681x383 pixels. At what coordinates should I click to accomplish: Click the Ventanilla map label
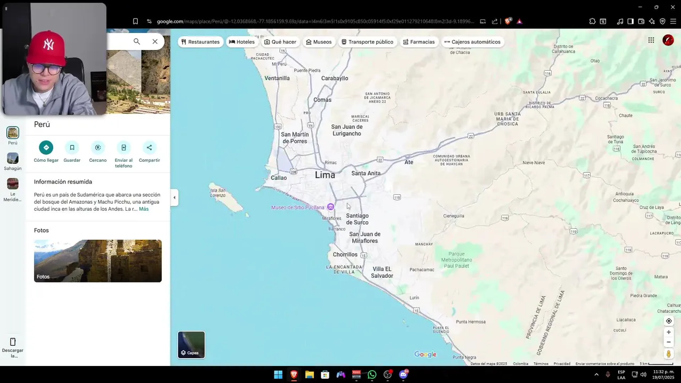tap(277, 78)
